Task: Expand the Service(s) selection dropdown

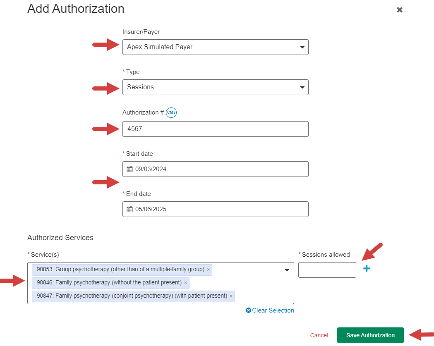Action: (287, 270)
